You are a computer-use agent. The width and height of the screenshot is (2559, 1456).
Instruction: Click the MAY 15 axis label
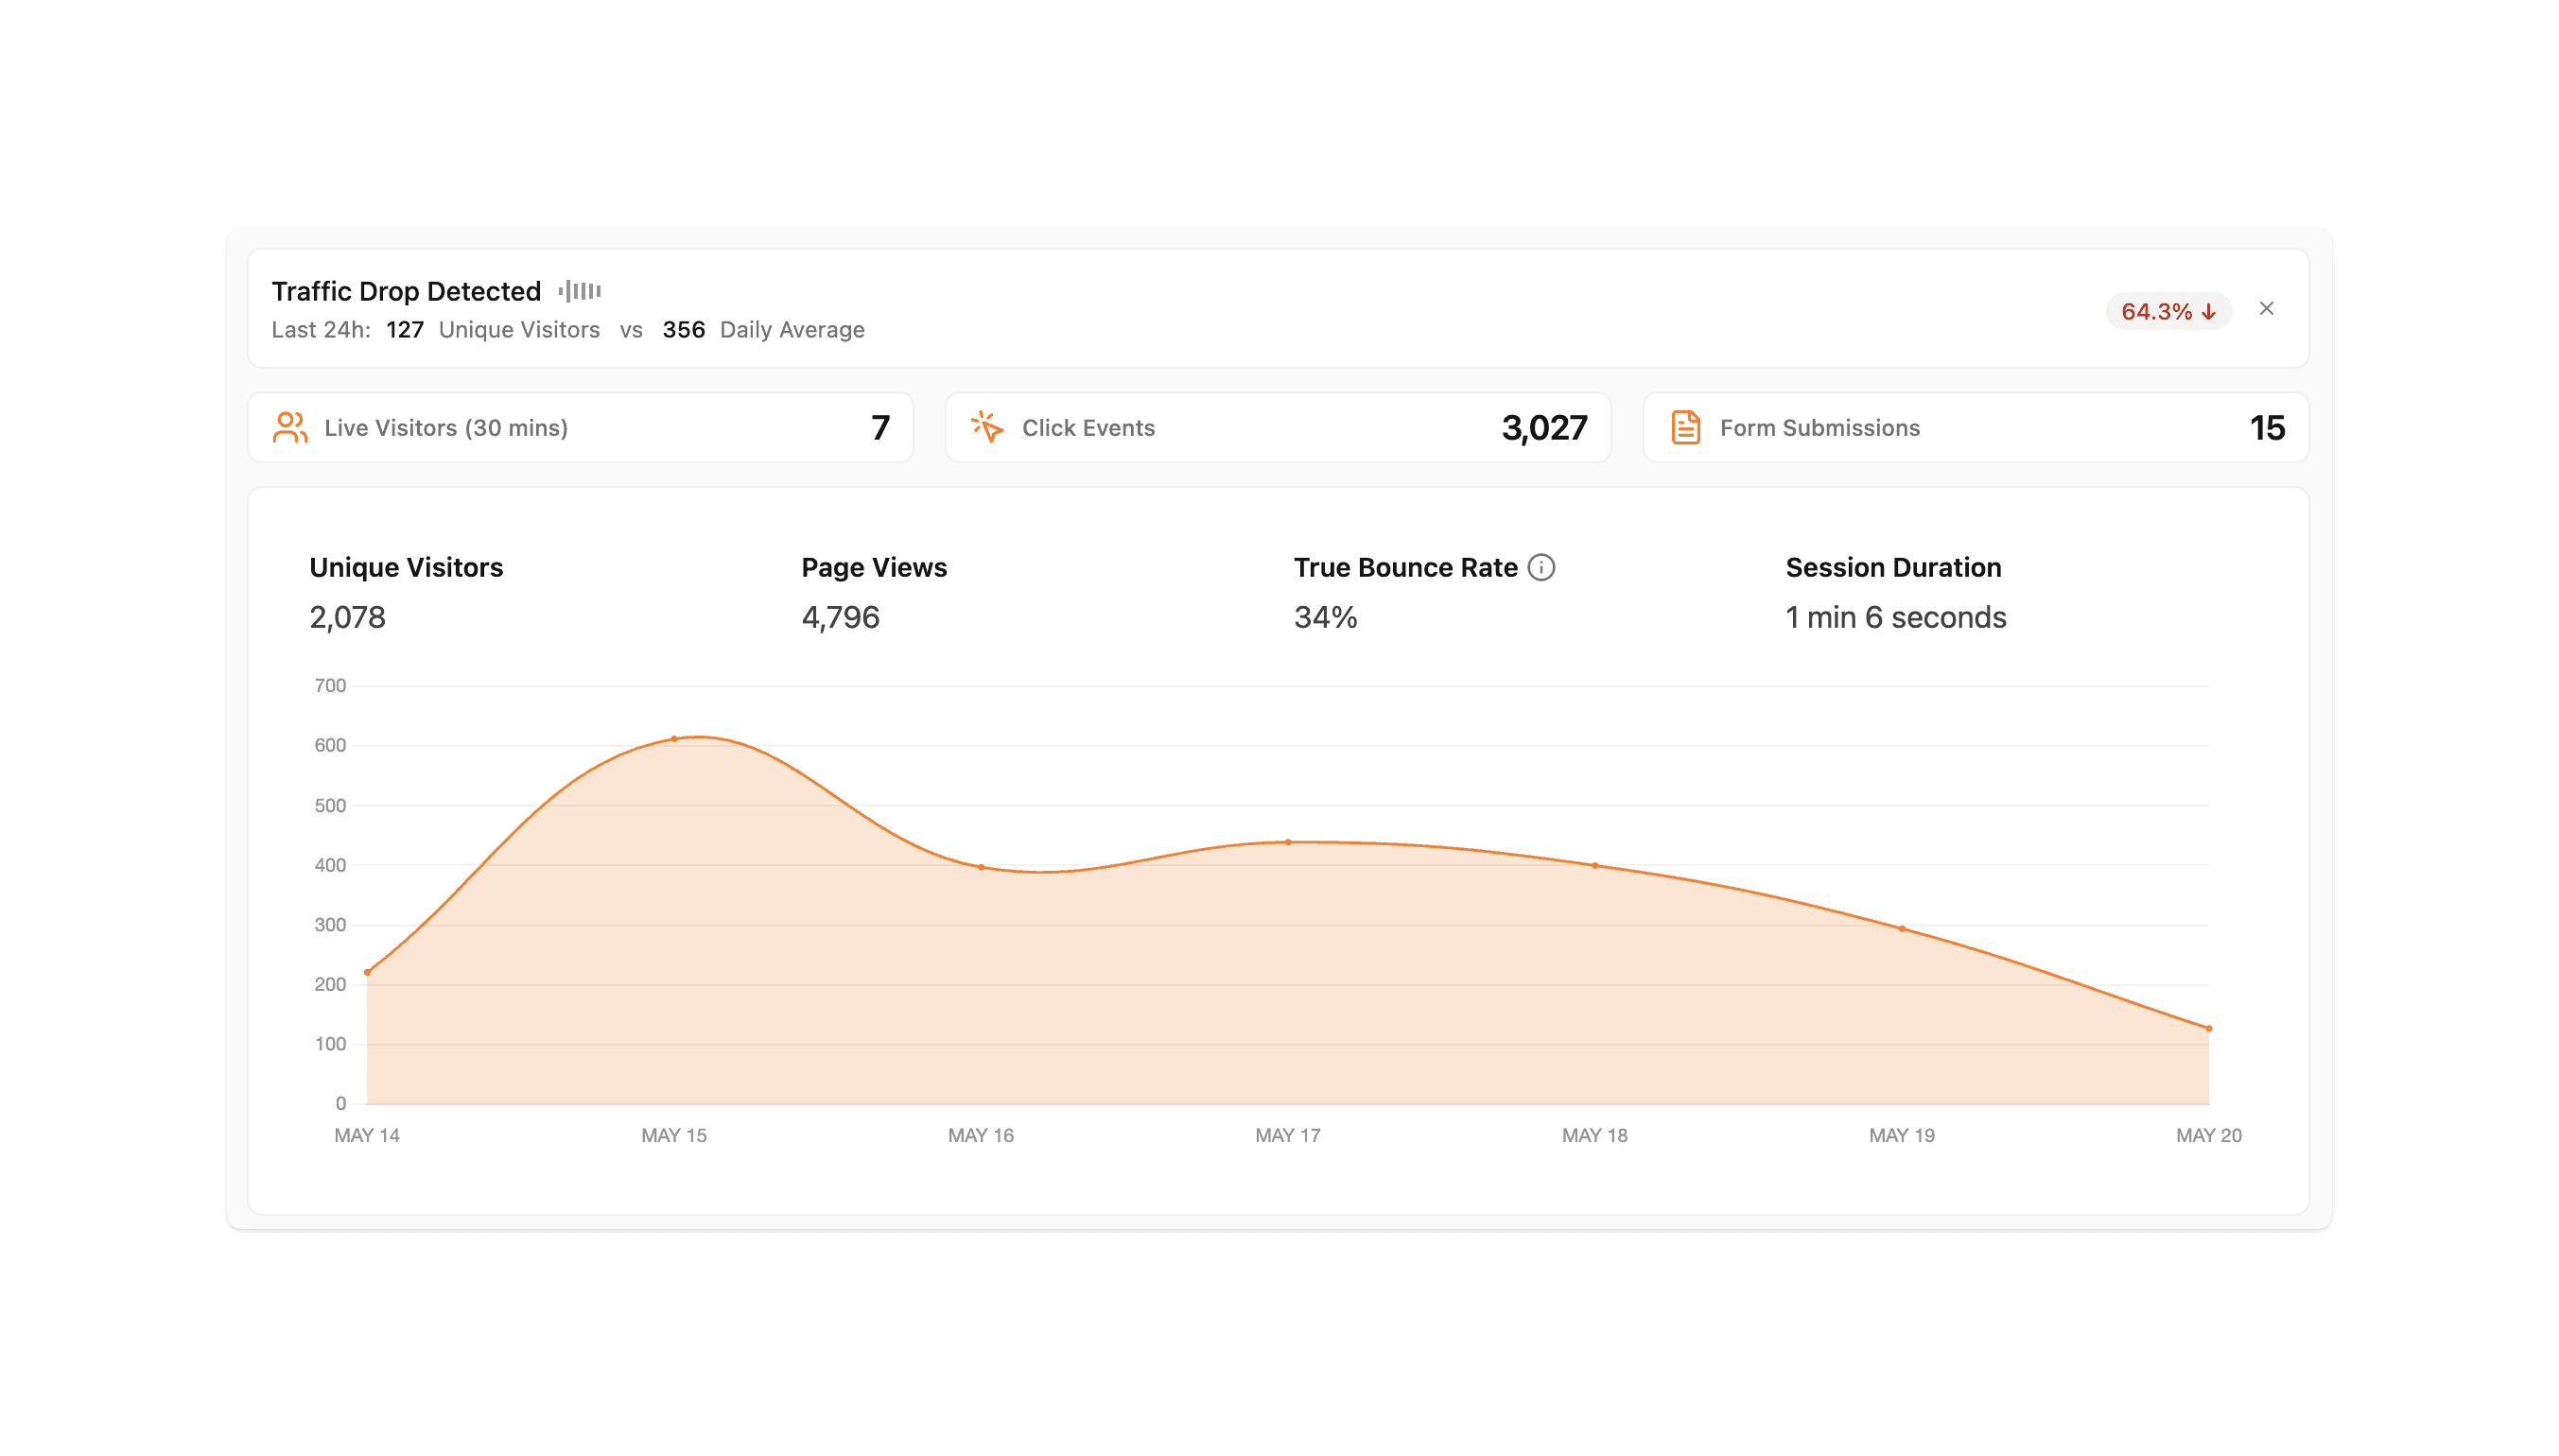pyautogui.click(x=674, y=1135)
